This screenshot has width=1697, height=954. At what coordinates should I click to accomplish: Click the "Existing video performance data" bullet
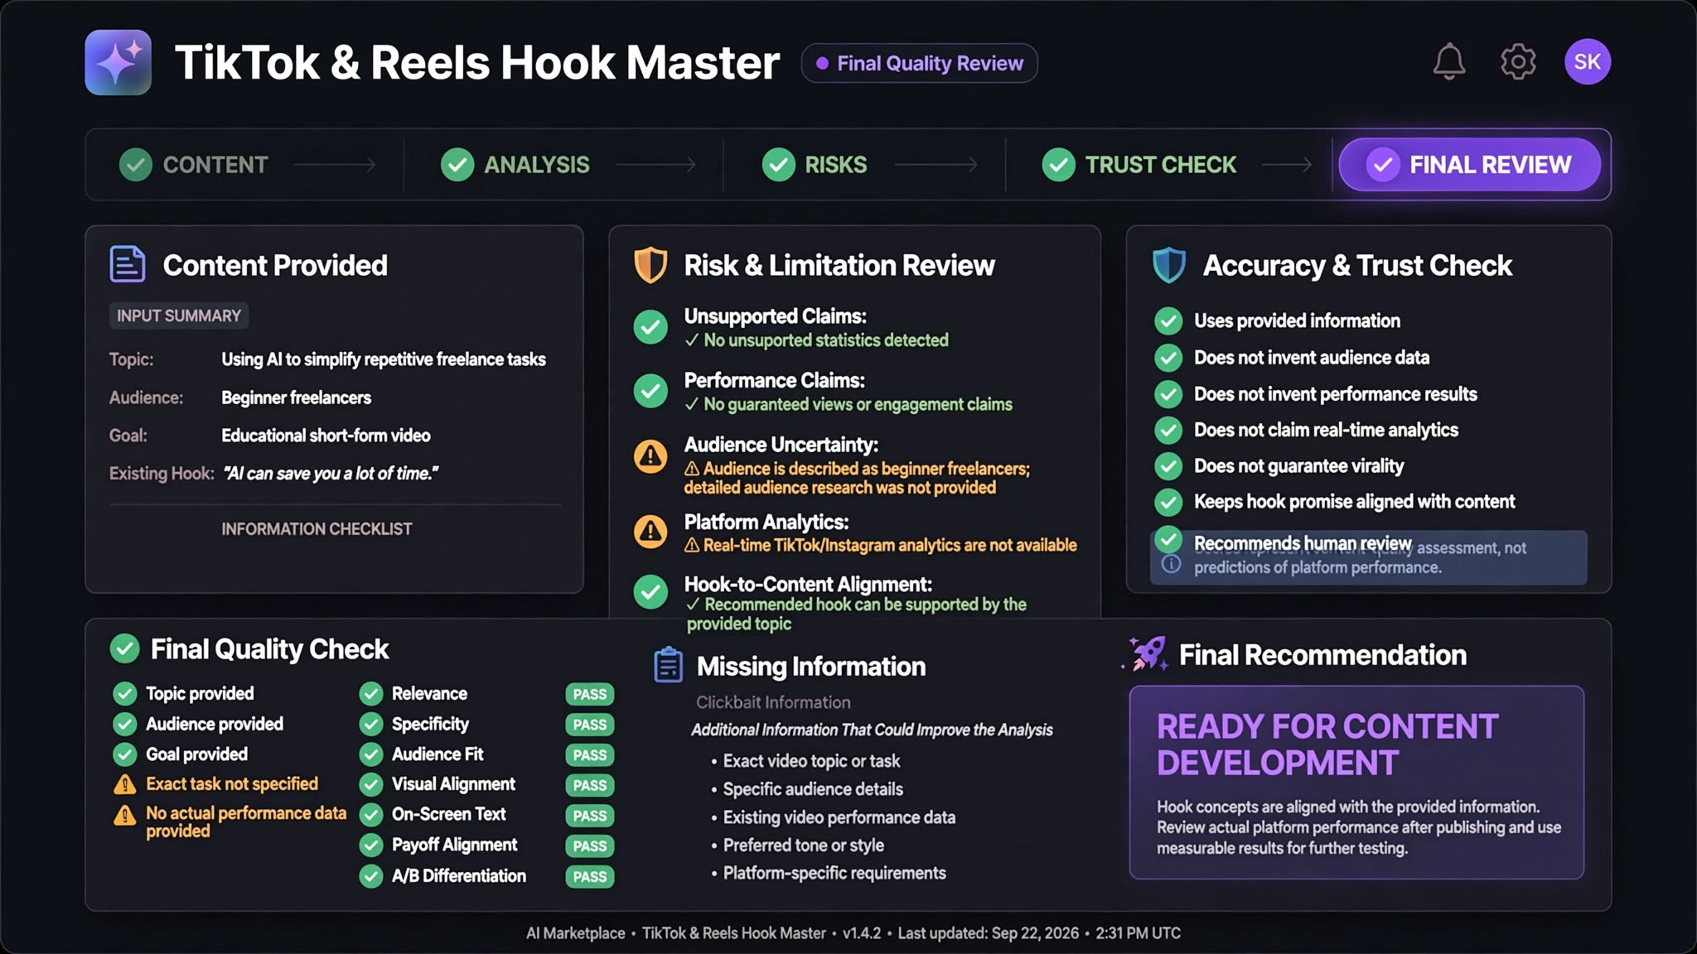(839, 817)
